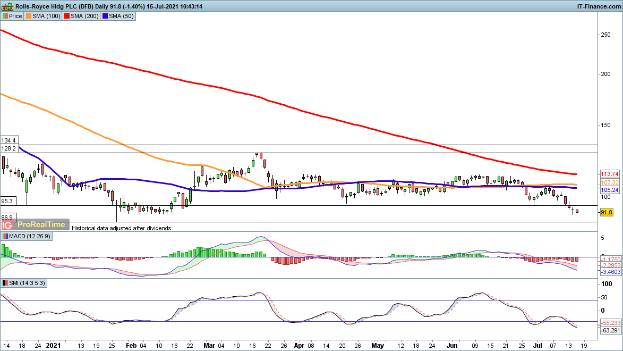
Task: Click the green-red Price candle icon
Action: pos(5,16)
